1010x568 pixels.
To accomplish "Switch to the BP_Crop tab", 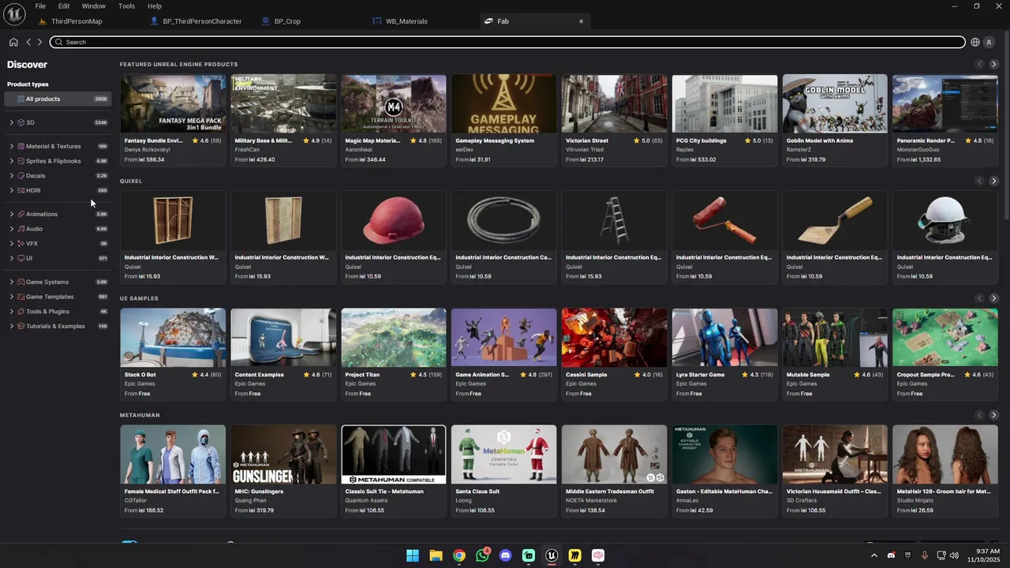I will 287,21.
